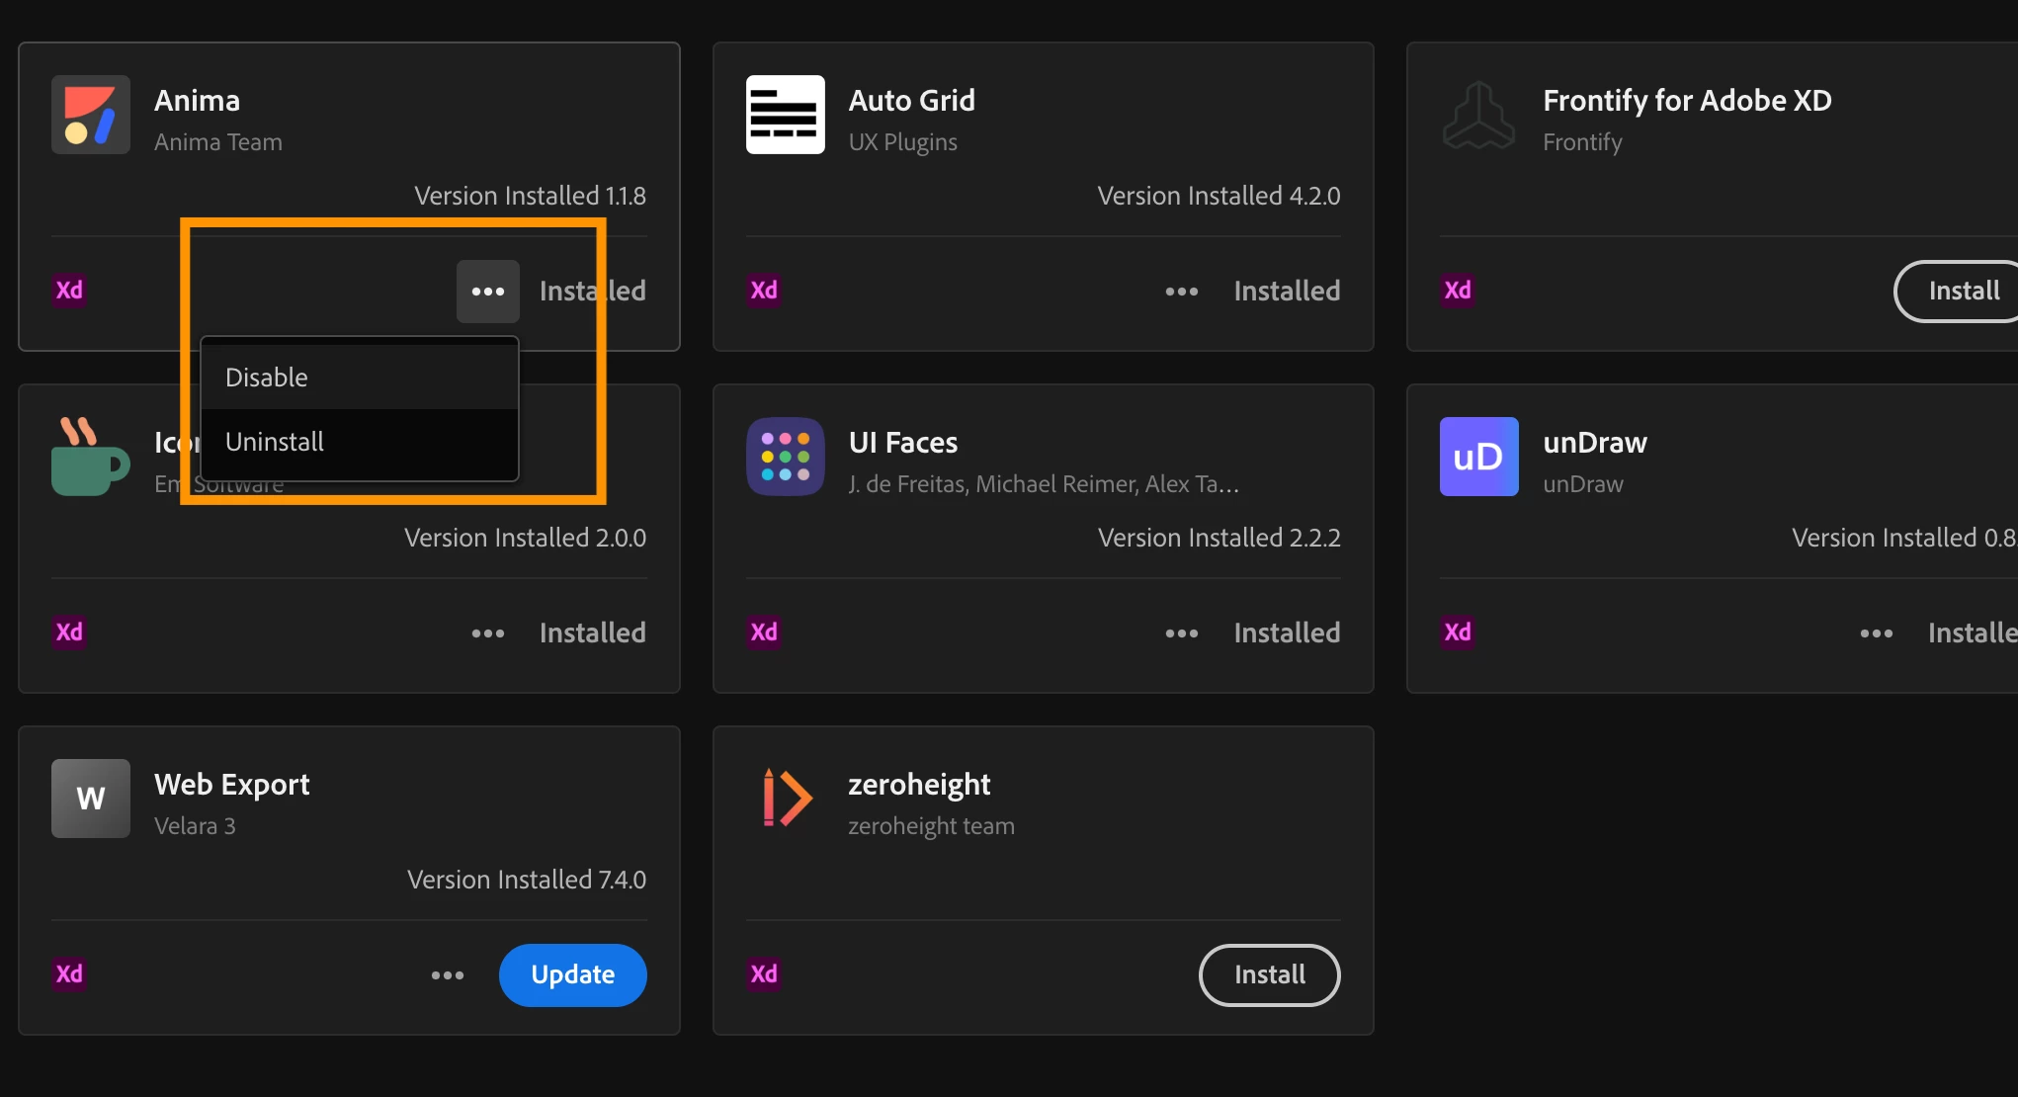Open more options for unDraw plugin
The height and width of the screenshot is (1097, 2018).
1876,633
